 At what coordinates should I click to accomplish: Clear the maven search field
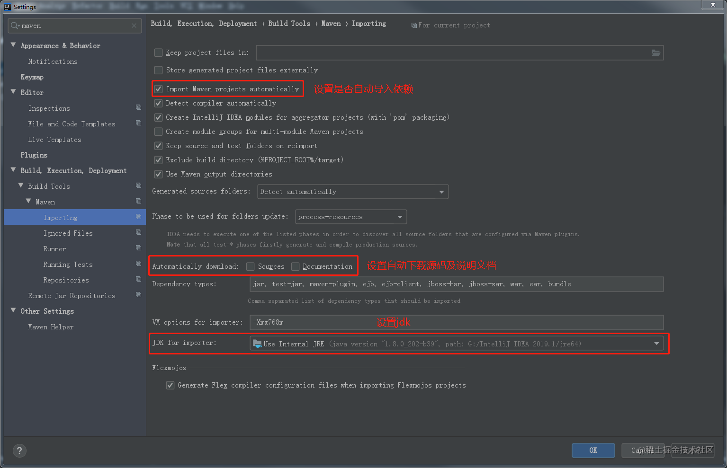[134, 26]
